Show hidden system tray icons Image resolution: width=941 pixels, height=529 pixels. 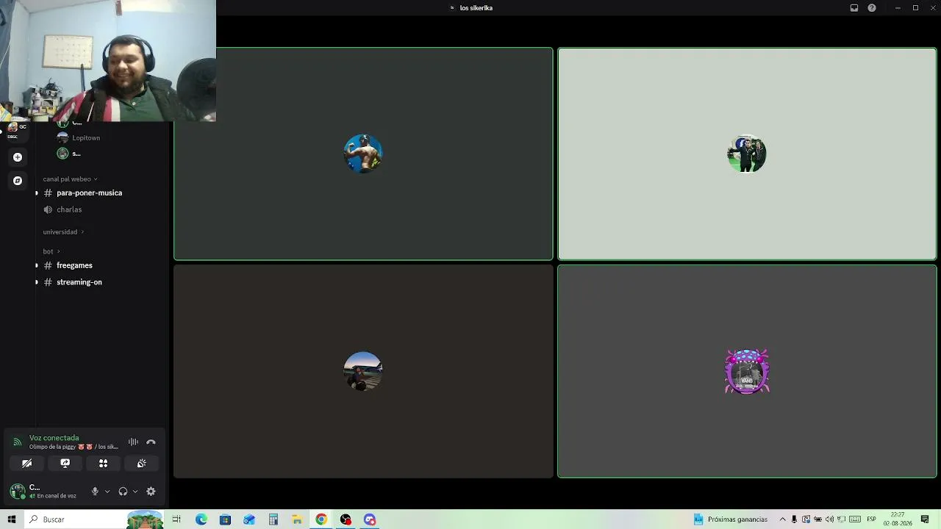pyautogui.click(x=782, y=519)
